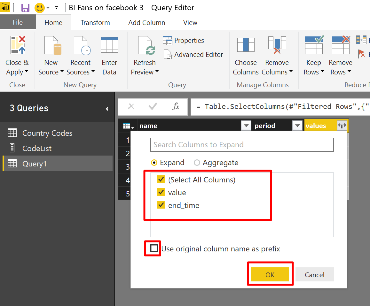Click the OK button
Screen dimensions: 370x306
click(270, 275)
